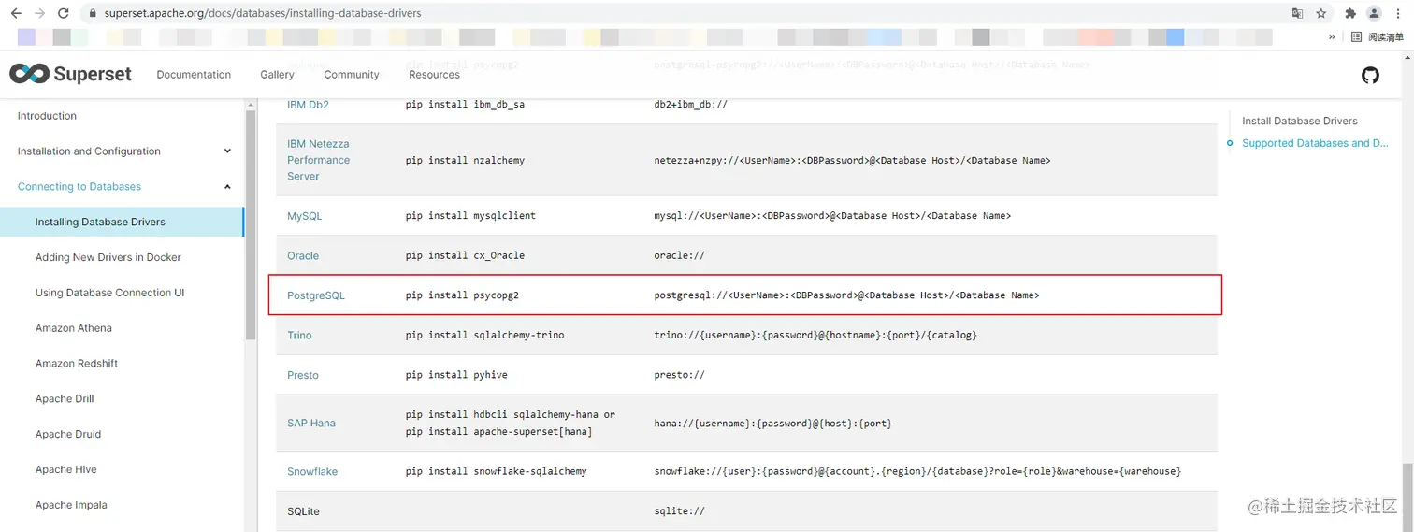The width and height of the screenshot is (1414, 532).
Task: Open the Resources menu item
Action: pyautogui.click(x=434, y=75)
